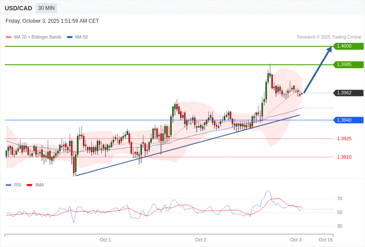Image resolution: width=365 pixels, height=247 pixels.
Task: Click the green 1.4000 resistance price tag
Action: tap(348, 46)
